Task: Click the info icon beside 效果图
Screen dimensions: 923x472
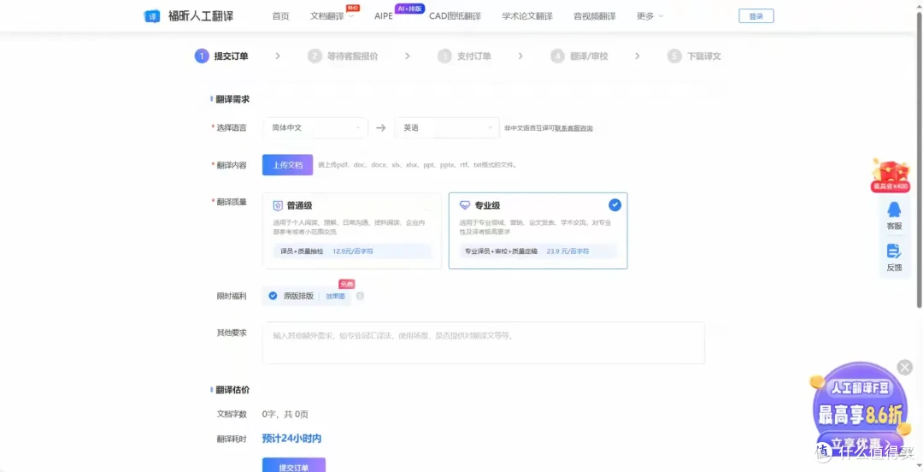Action: point(361,296)
